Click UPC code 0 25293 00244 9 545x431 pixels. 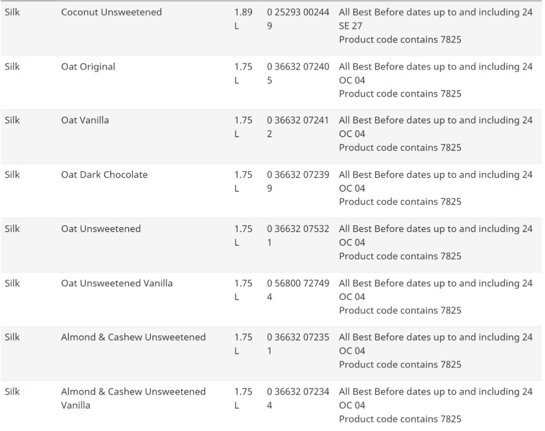tap(298, 19)
